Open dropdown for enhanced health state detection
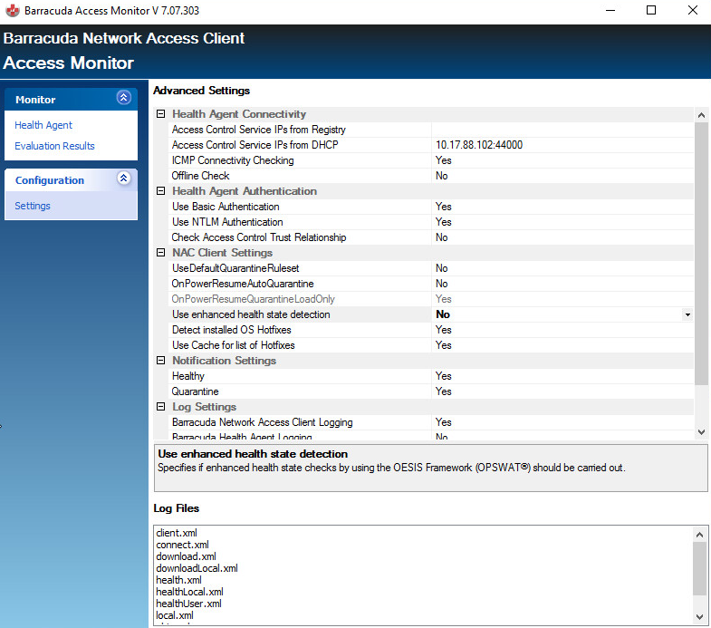 (687, 314)
